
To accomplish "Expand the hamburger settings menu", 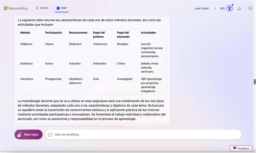I will [250, 8].
